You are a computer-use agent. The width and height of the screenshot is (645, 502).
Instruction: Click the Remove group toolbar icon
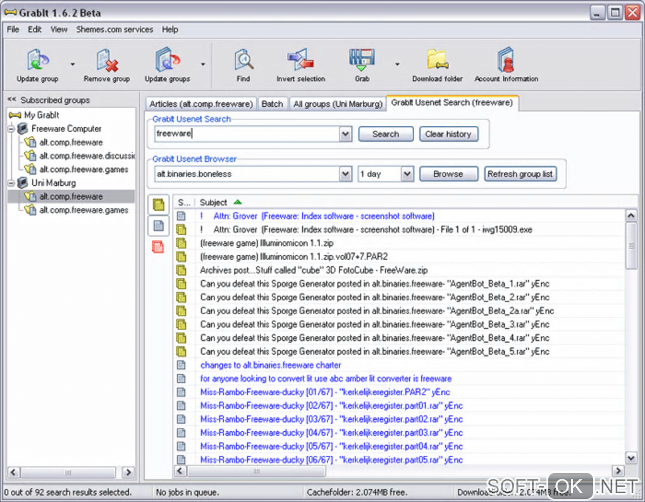point(107,61)
